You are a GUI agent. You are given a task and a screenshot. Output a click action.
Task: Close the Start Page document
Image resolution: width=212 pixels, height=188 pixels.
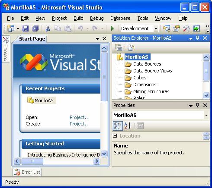104,39
